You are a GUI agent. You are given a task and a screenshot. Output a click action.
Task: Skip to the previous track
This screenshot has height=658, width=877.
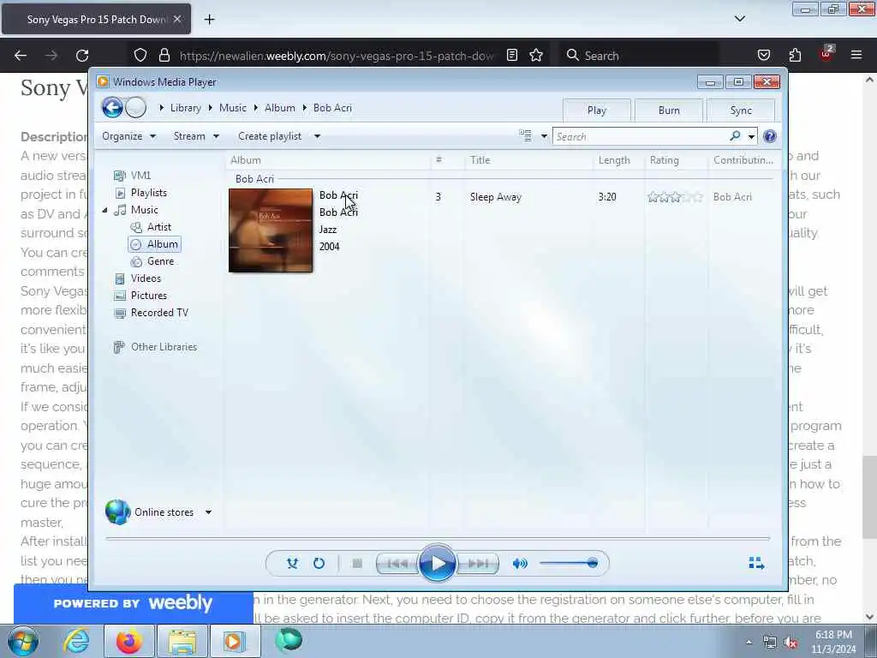[397, 564]
